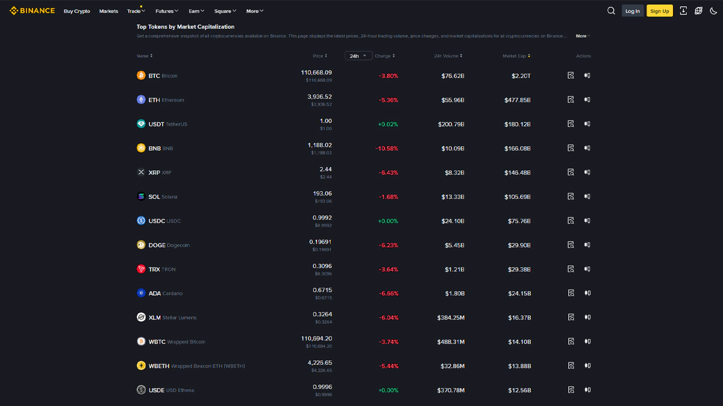
Task: Sort the table by 24h Volume
Action: (448, 56)
